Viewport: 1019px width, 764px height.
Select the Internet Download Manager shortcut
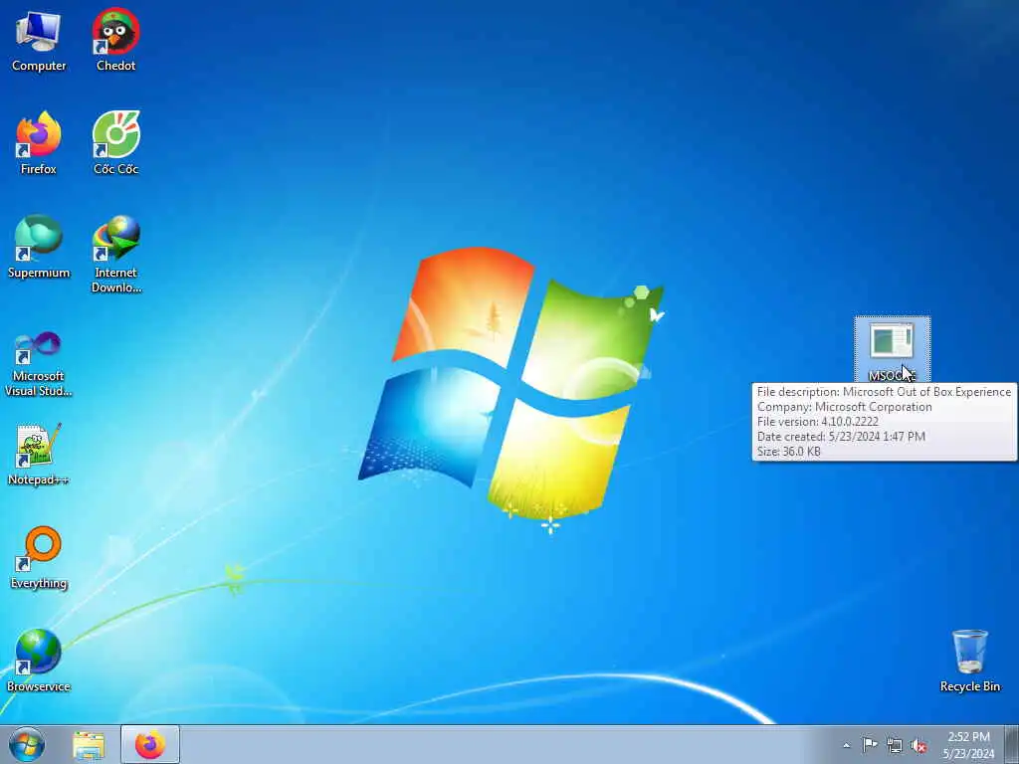[115, 254]
